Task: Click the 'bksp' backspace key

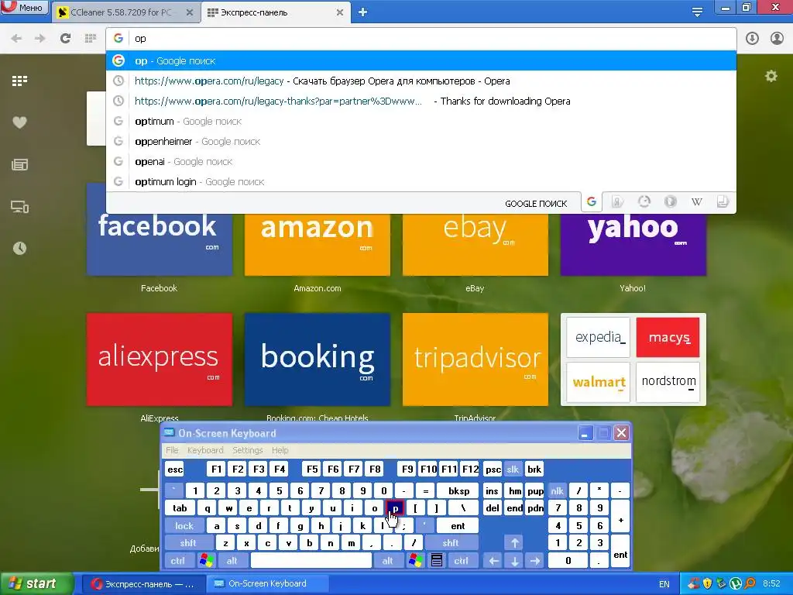Action: click(458, 490)
